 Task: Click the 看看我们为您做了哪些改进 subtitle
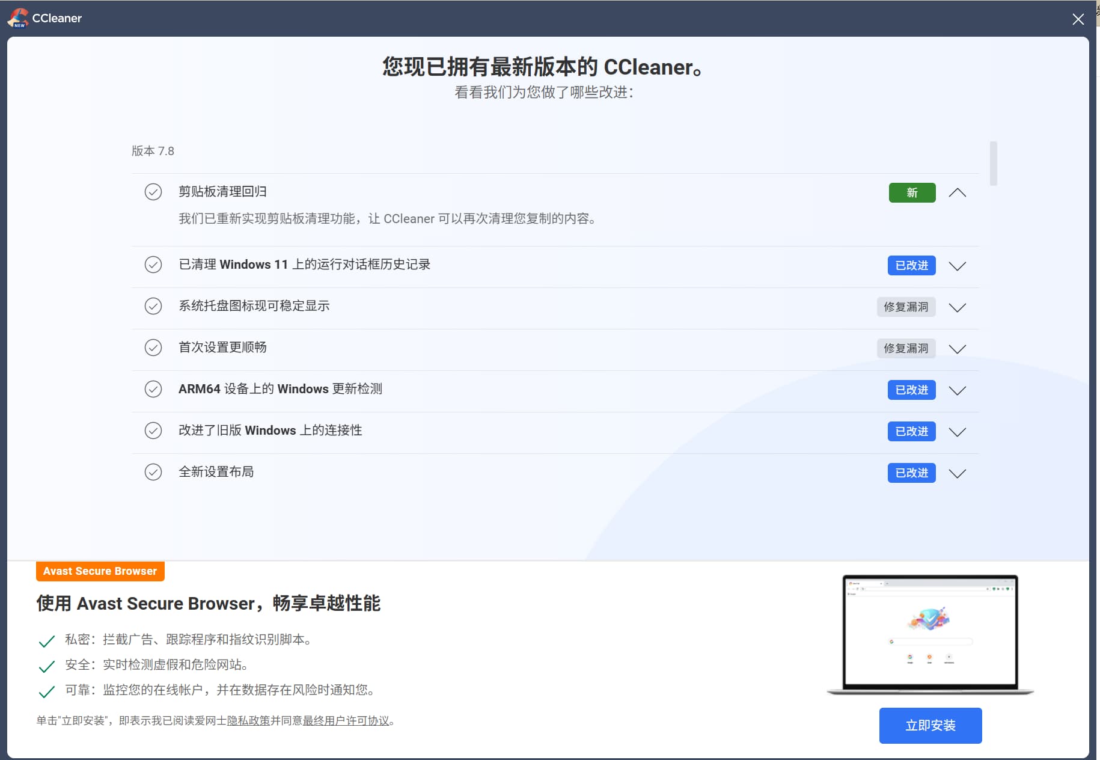pyautogui.click(x=544, y=92)
